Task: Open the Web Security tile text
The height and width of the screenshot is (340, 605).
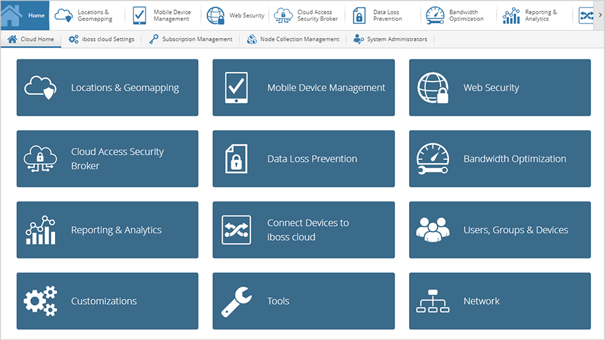Action: [491, 88]
